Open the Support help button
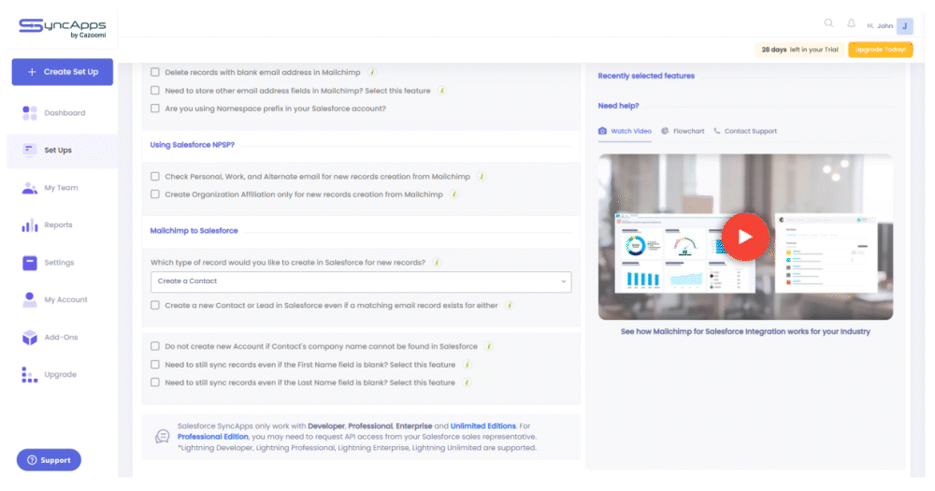This screenshot has height=491, width=935. (49, 460)
